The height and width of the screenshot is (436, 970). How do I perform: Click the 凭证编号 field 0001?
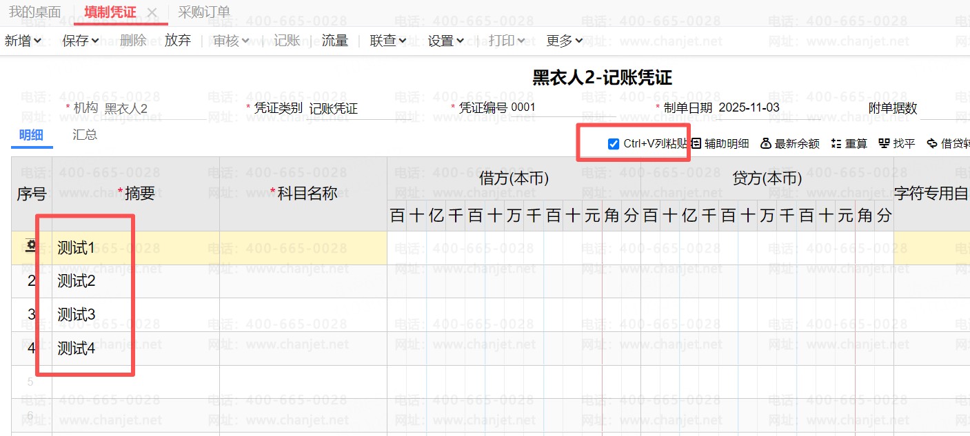[x=563, y=107]
